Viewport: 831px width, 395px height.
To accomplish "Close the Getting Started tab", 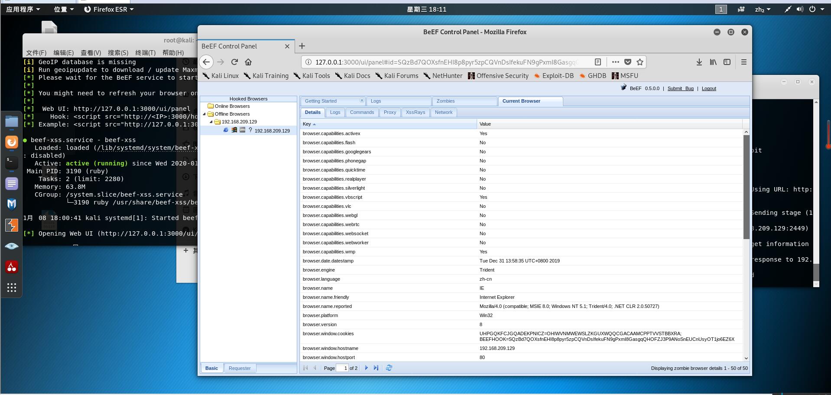I will pos(362,100).
